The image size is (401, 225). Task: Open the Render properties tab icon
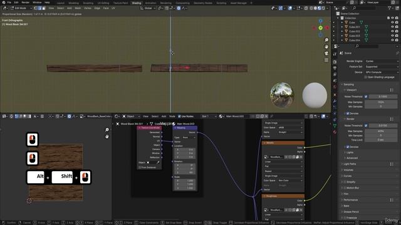[x=335, y=62]
